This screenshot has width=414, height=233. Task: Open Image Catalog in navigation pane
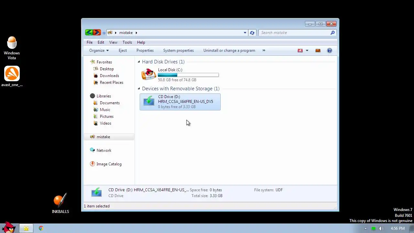tap(109, 164)
